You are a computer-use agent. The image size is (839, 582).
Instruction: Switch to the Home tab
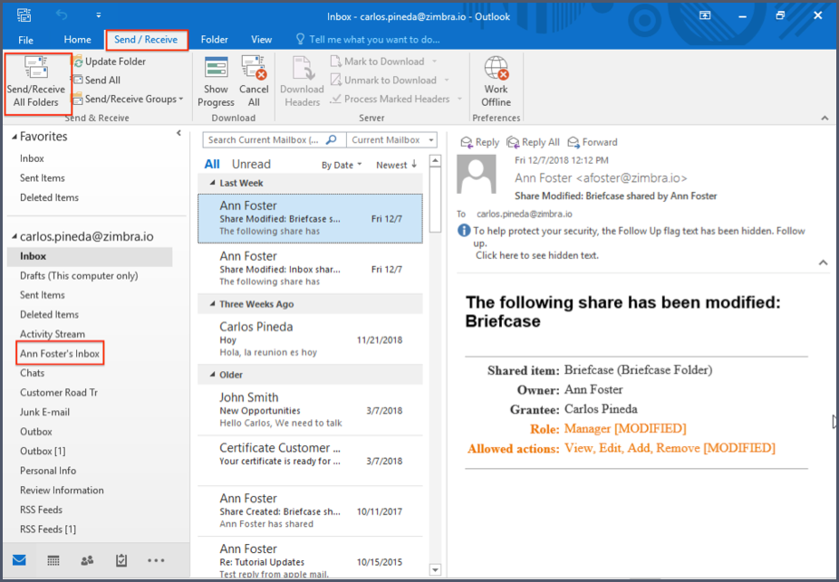coord(78,40)
